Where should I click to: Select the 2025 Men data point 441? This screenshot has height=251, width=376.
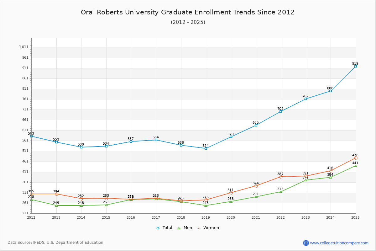click(356, 166)
